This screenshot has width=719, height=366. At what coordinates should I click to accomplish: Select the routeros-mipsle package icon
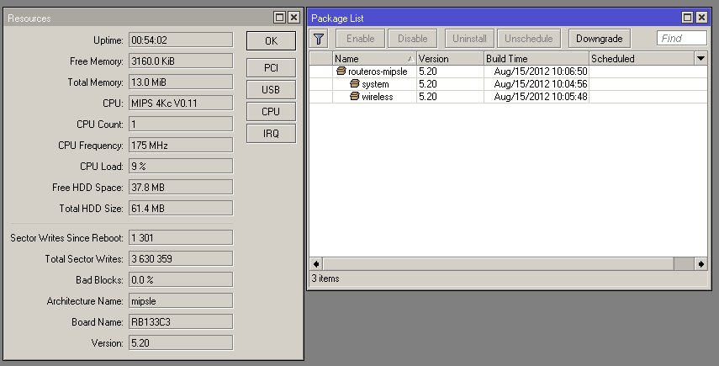pyautogui.click(x=341, y=71)
